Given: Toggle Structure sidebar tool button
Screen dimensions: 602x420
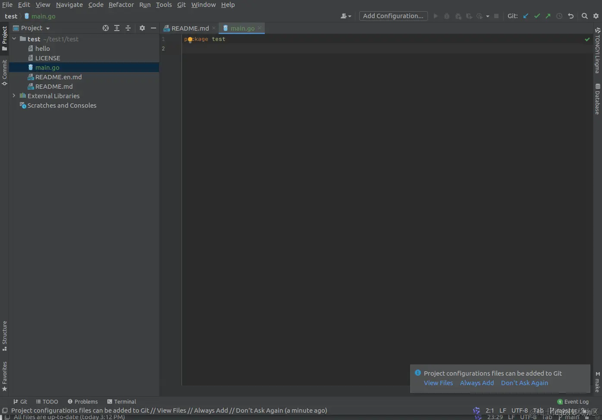Looking at the screenshot, I should [x=4, y=336].
